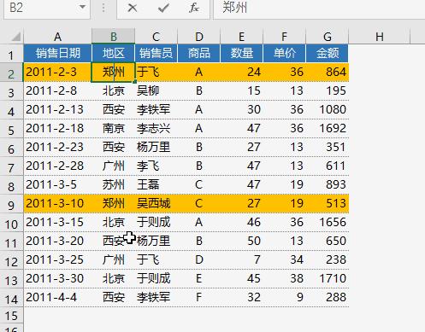Select column H header
The height and width of the screenshot is (332, 425).
click(x=380, y=37)
